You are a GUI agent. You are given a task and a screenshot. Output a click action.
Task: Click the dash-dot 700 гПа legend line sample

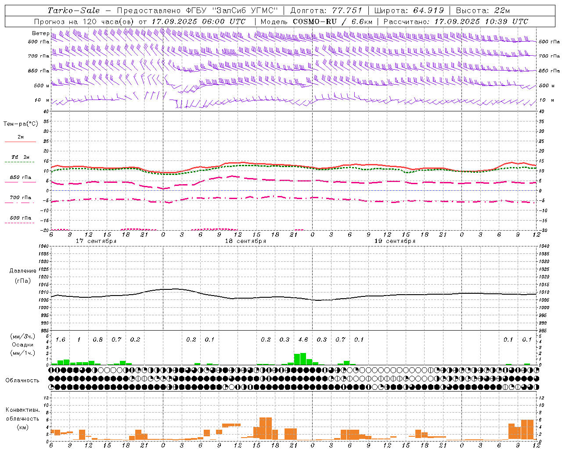tap(19, 203)
